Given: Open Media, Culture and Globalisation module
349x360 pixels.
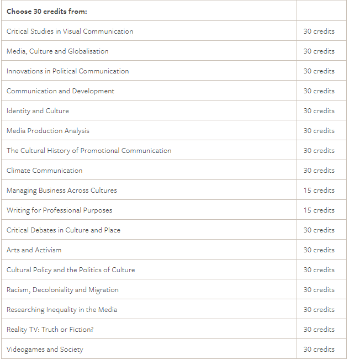Looking at the screenshot, I should pyautogui.click(x=57, y=51).
